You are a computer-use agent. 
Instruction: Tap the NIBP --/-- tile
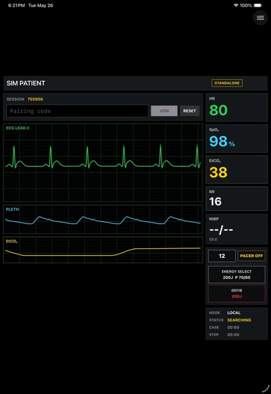(237, 229)
